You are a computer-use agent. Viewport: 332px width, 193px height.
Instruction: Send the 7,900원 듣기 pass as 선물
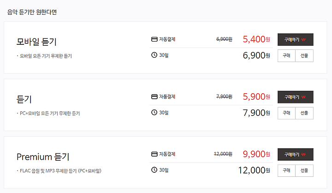point(304,113)
